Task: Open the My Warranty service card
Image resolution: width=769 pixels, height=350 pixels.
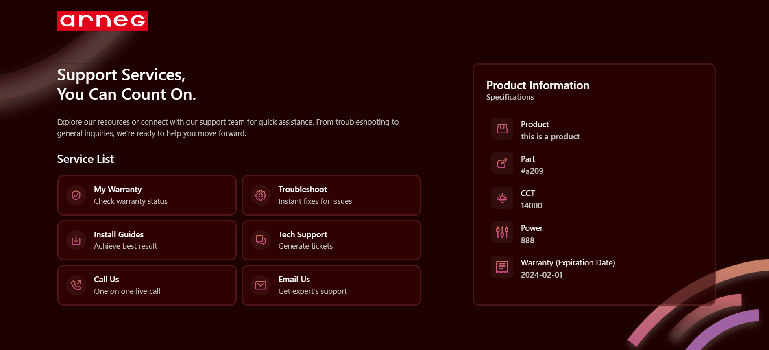Action: 147,195
